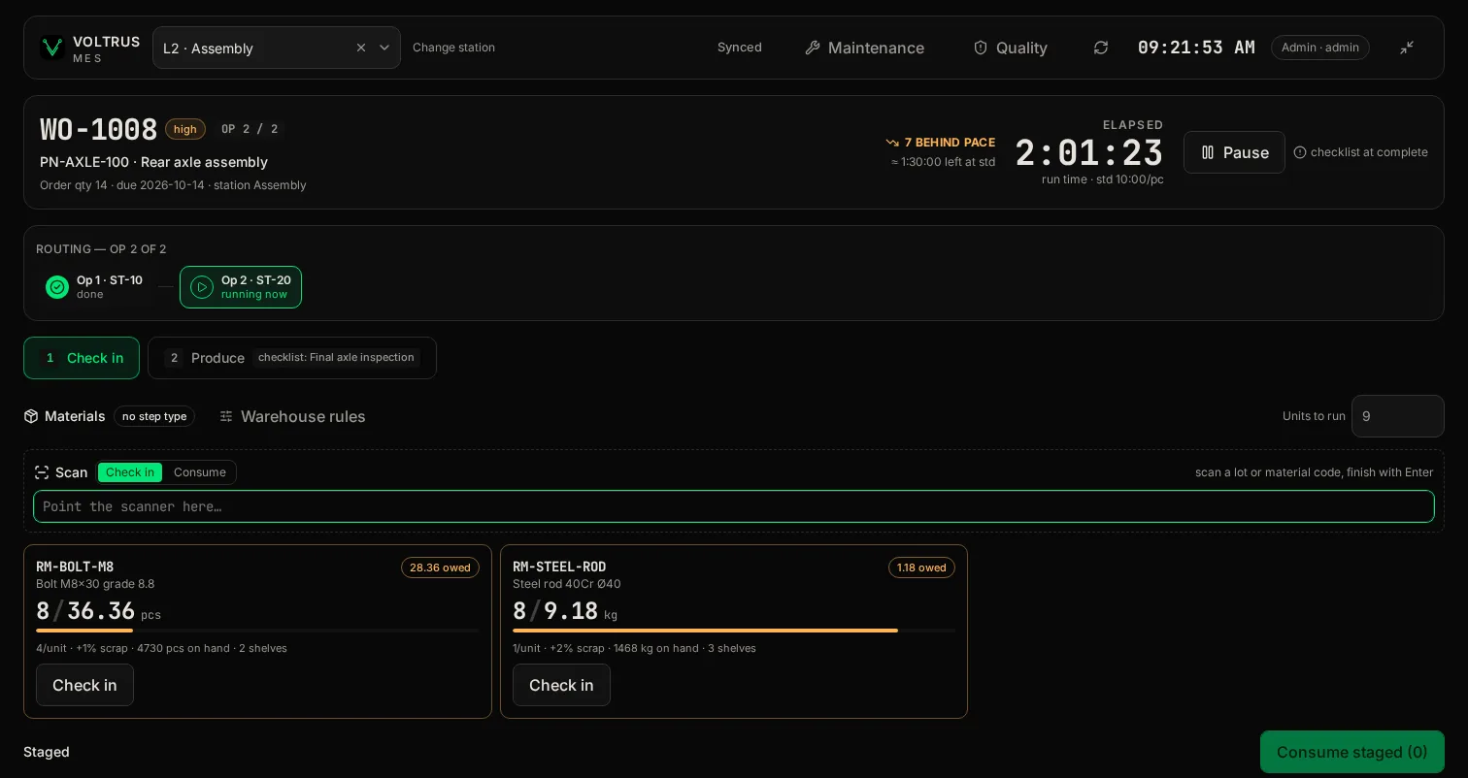Click the Units to run field

click(1398, 416)
